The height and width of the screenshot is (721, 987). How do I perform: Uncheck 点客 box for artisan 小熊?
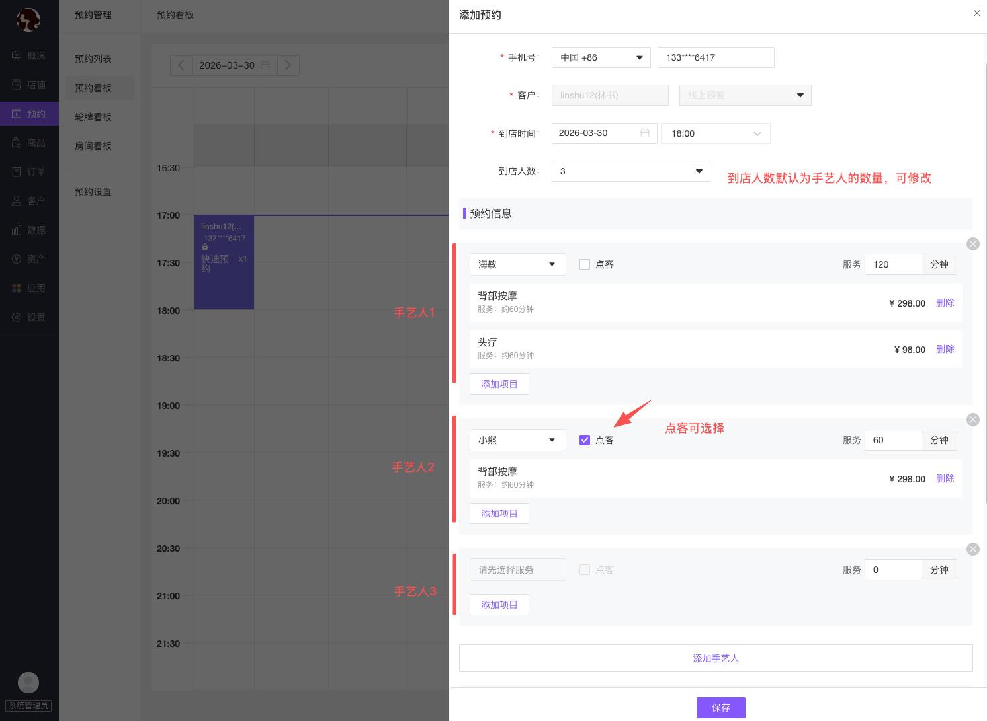click(585, 440)
